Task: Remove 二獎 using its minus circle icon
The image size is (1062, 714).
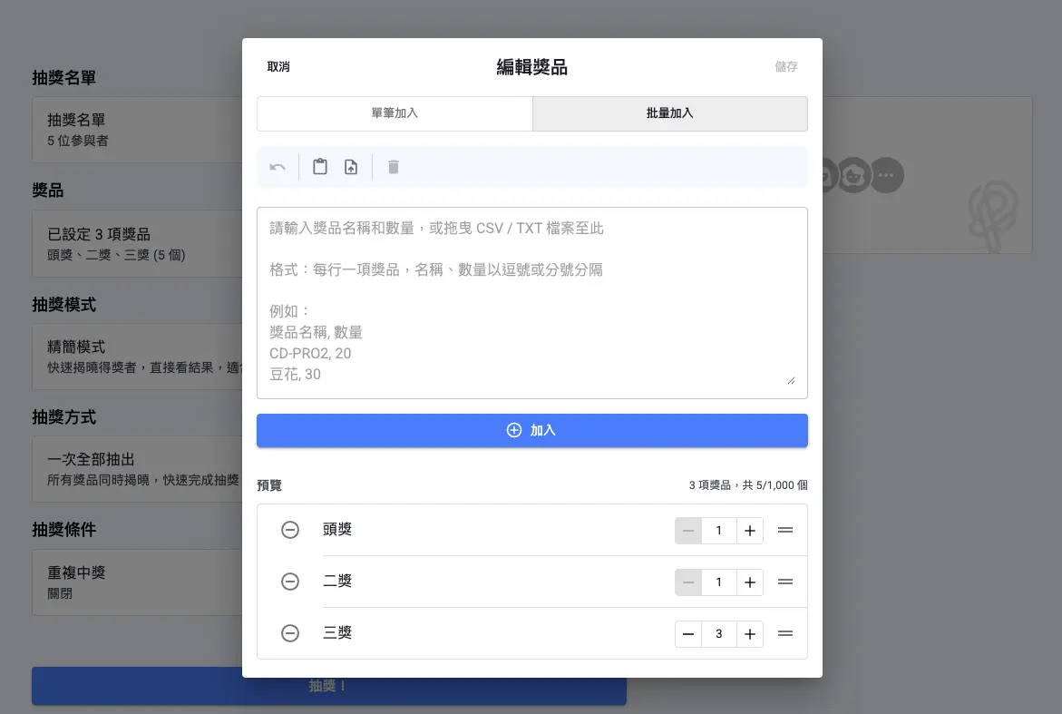Action: [x=289, y=582]
